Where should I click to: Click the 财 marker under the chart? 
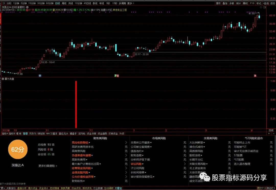[x=40, y=76]
